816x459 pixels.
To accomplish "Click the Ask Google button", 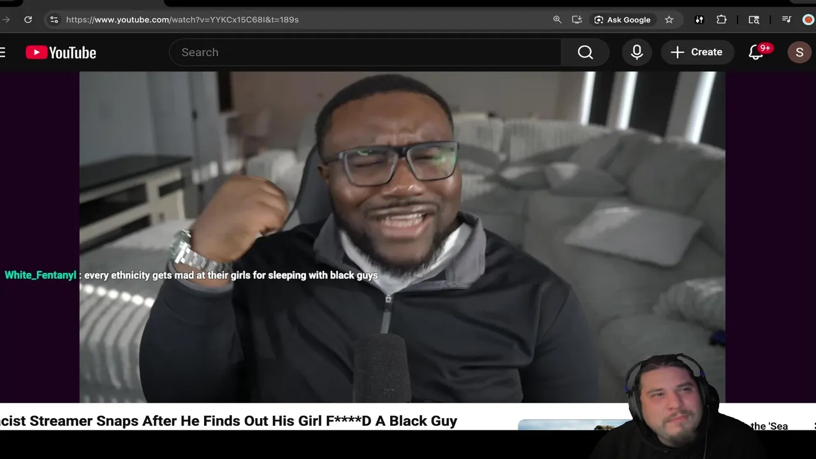I will pyautogui.click(x=622, y=20).
